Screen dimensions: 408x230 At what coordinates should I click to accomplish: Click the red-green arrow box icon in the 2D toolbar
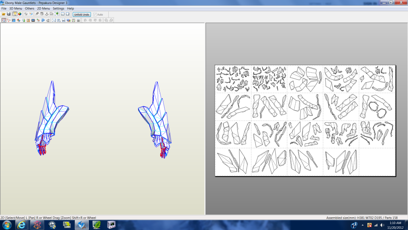38,20
